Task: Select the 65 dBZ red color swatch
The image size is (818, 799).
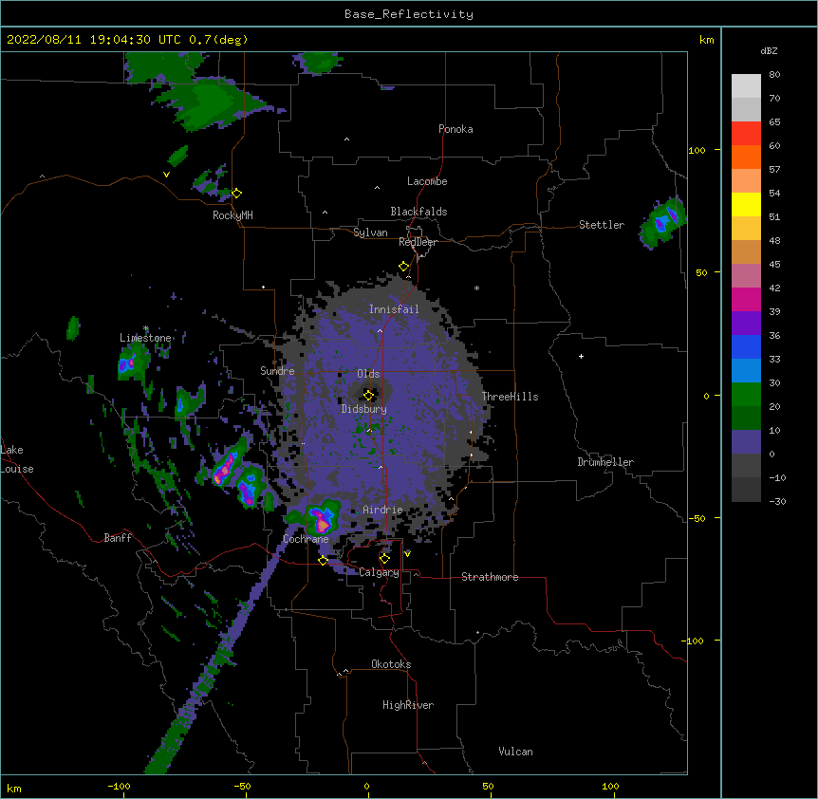Action: [746, 133]
